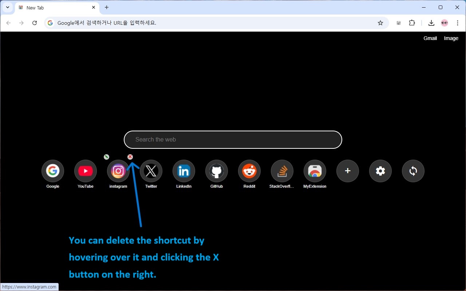The image size is (466, 291).
Task: Edit Instagram shortcut with green pencil
Action: click(x=106, y=157)
